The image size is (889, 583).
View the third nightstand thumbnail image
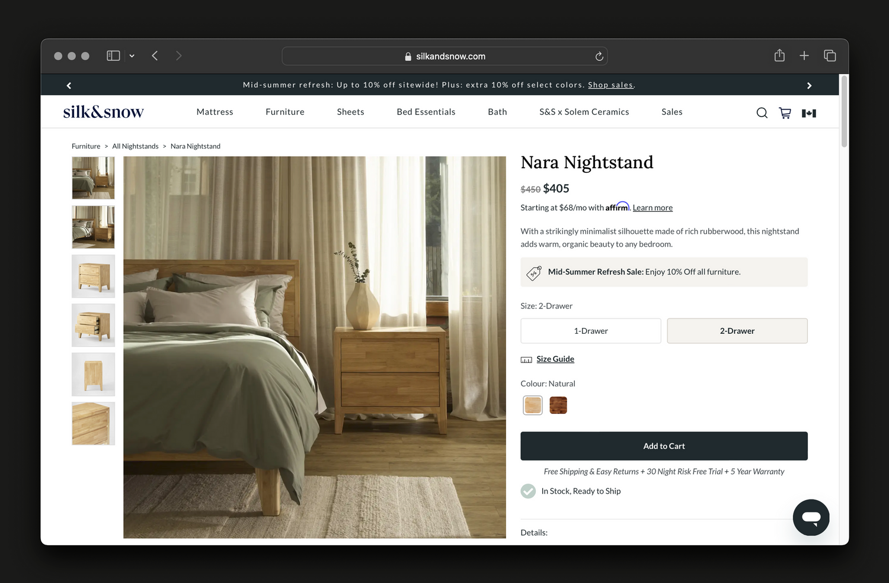pos(93,276)
